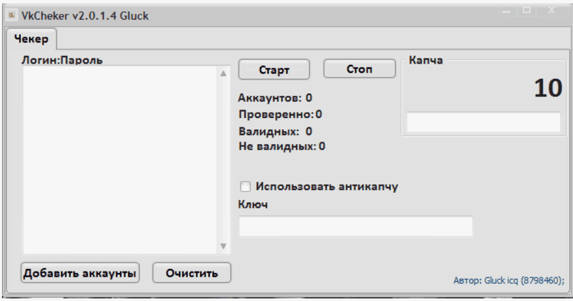Click the Ключ label
Image resolution: width=573 pixels, height=301 pixels.
253,205
